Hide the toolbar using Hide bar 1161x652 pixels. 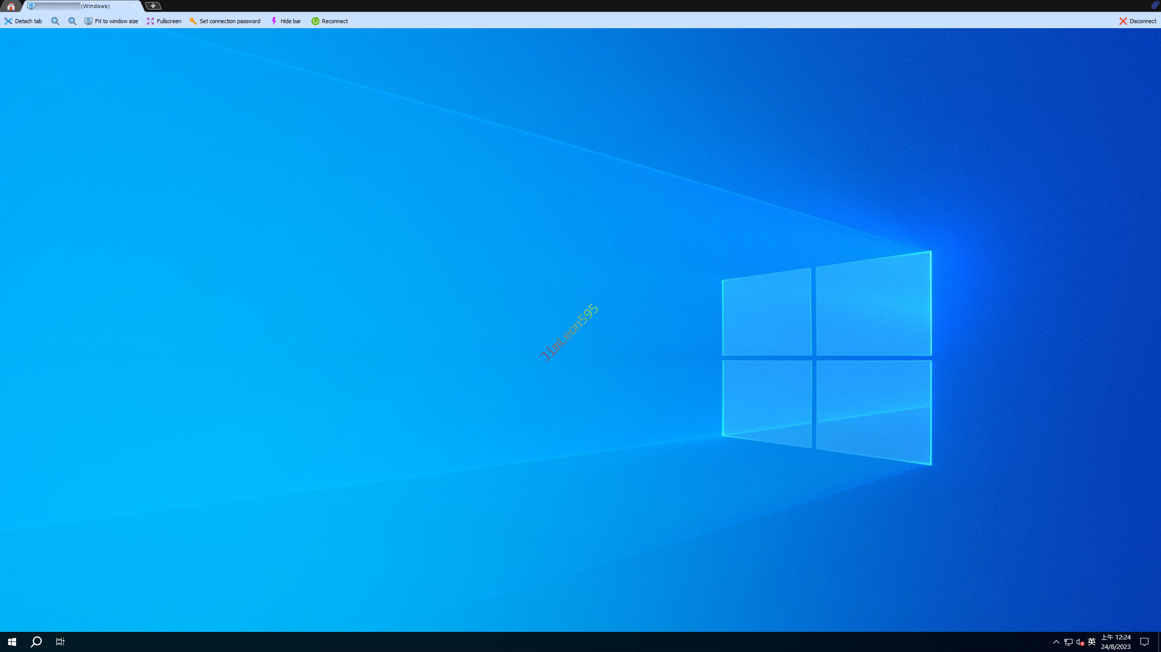pyautogui.click(x=286, y=21)
